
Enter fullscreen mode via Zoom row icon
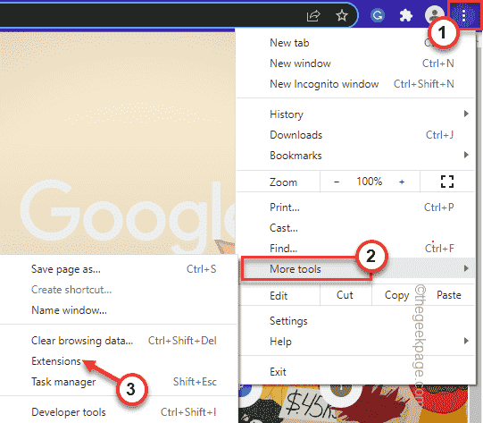coord(447,182)
